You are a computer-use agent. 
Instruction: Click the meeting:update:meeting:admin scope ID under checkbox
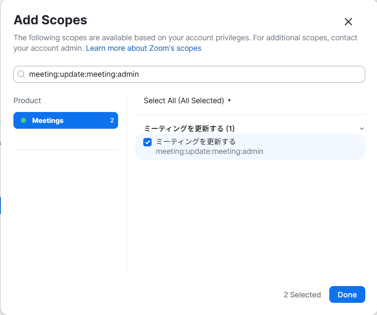(209, 151)
